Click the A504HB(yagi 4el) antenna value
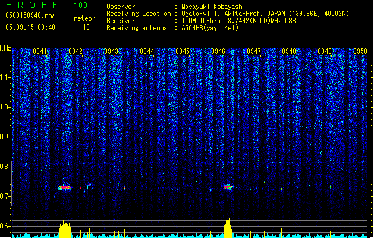This screenshot has height=238, width=374. (x=210, y=28)
